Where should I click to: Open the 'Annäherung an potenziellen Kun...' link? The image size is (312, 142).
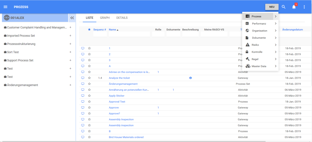(129, 90)
